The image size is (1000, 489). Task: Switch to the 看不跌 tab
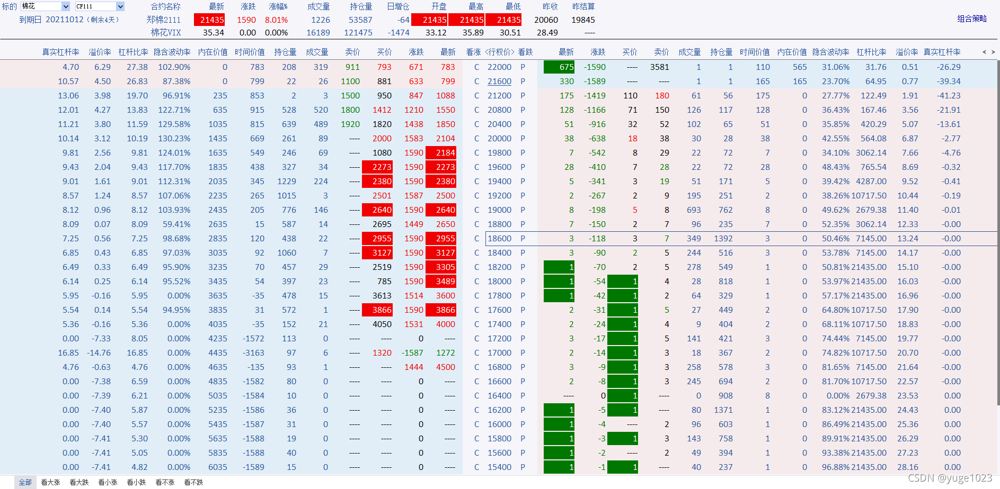coord(193,482)
